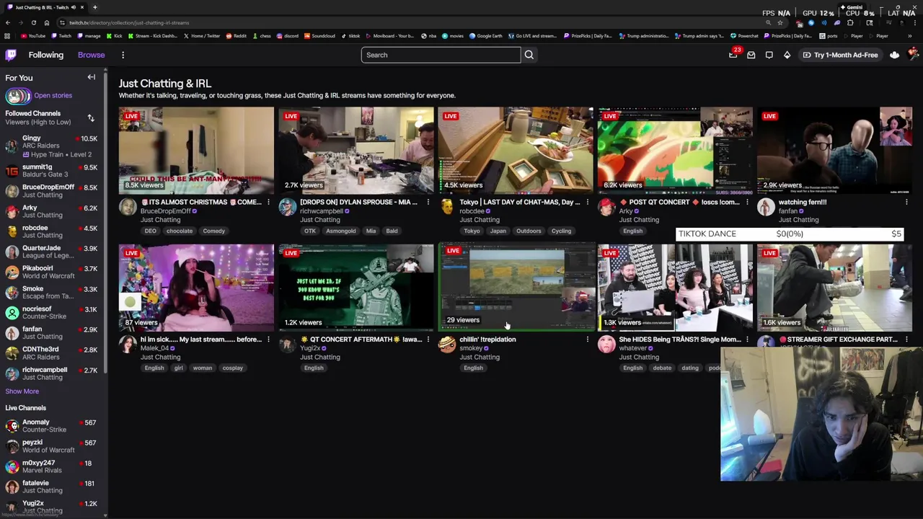The height and width of the screenshot is (519, 923).
Task: Open Gingy channel in sidebar
Action: tap(52, 146)
